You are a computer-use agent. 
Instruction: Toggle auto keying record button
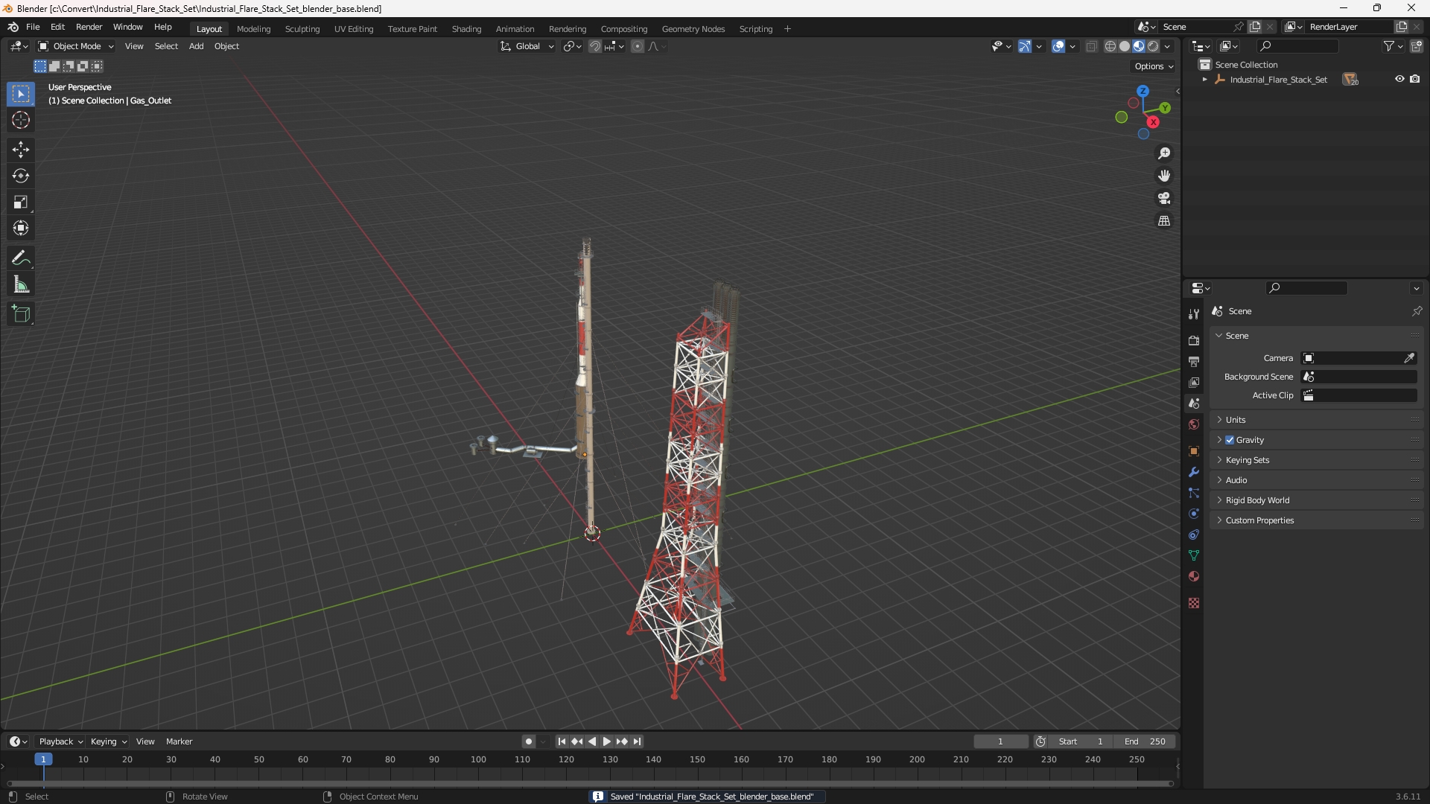tap(529, 741)
